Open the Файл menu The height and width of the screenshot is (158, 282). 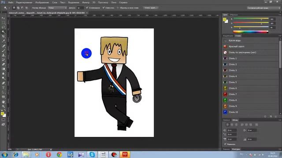point(11,3)
